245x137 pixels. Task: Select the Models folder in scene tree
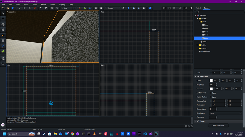(x=204, y=48)
